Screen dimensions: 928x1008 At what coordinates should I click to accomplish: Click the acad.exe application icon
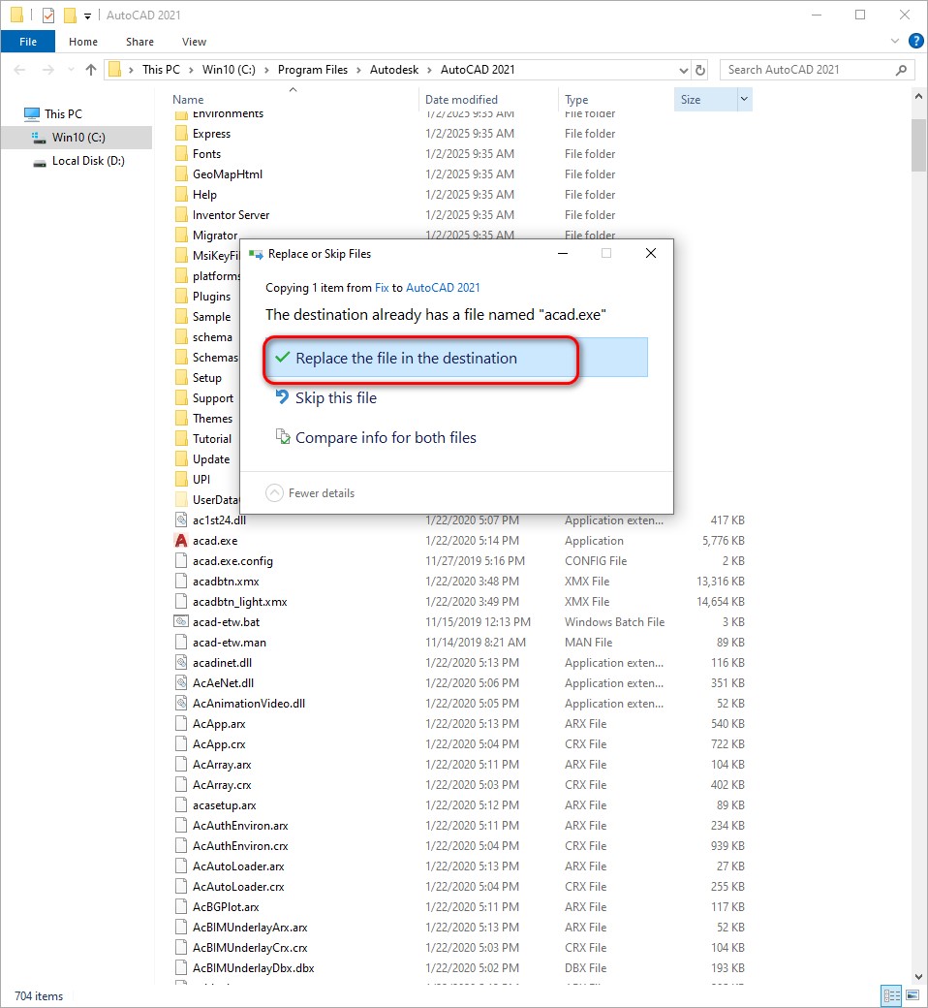[x=181, y=541]
